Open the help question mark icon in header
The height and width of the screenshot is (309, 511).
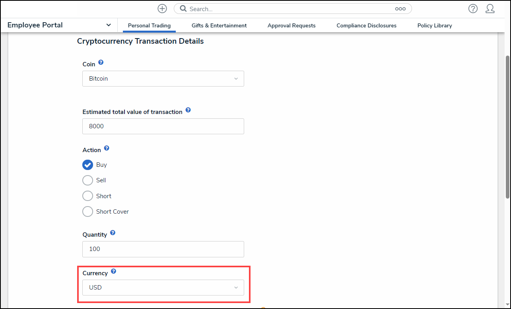pos(472,9)
